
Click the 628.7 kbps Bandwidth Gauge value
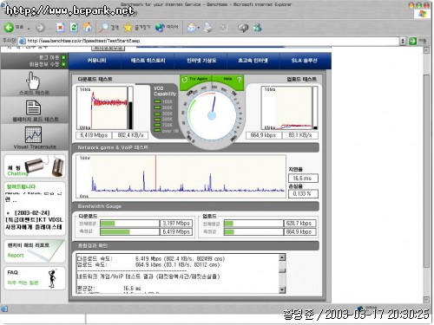pyautogui.click(x=299, y=224)
